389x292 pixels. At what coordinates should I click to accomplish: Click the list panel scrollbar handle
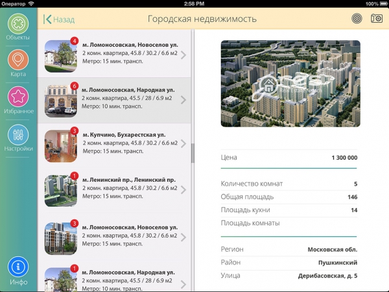click(x=193, y=153)
